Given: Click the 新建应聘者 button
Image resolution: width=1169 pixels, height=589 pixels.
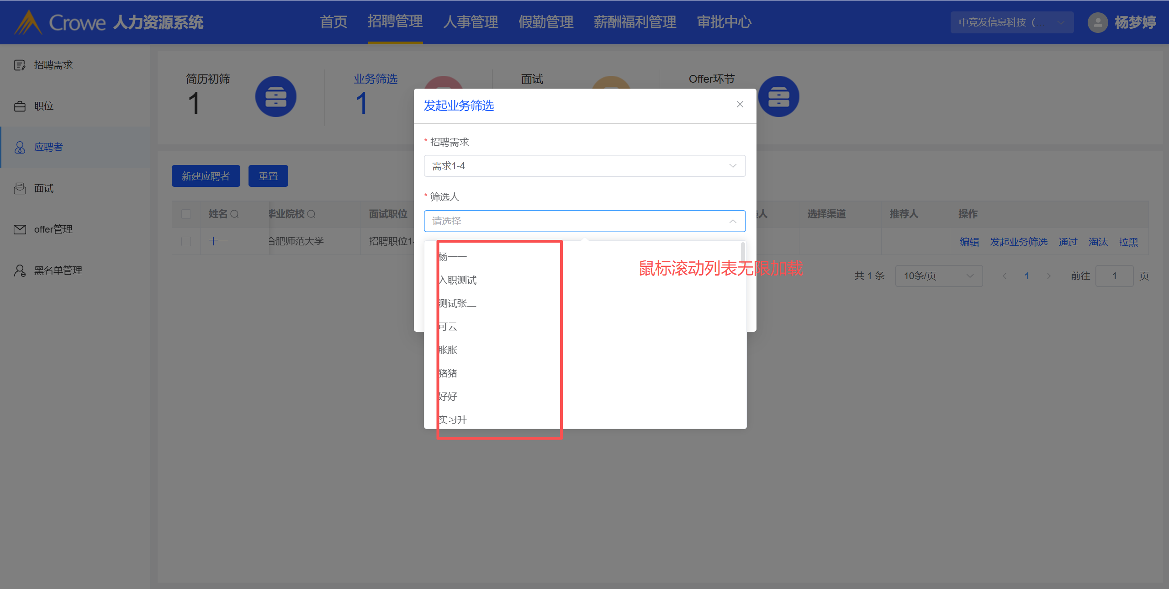Looking at the screenshot, I should point(206,176).
